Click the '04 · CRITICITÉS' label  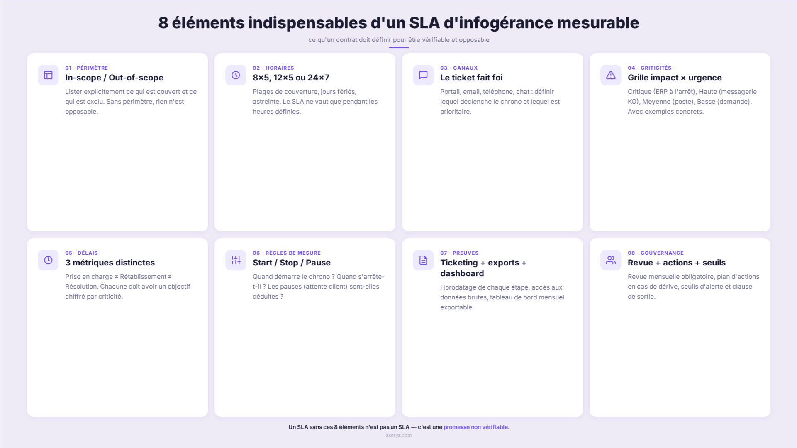pyautogui.click(x=649, y=68)
